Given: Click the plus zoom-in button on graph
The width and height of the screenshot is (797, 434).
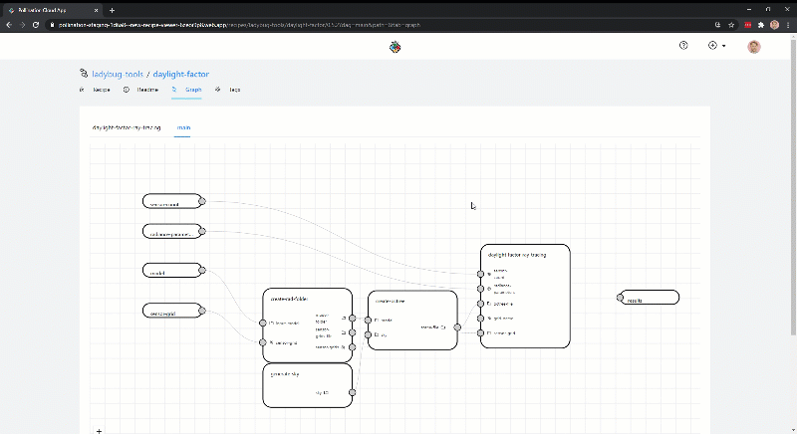Looking at the screenshot, I should pos(99,431).
